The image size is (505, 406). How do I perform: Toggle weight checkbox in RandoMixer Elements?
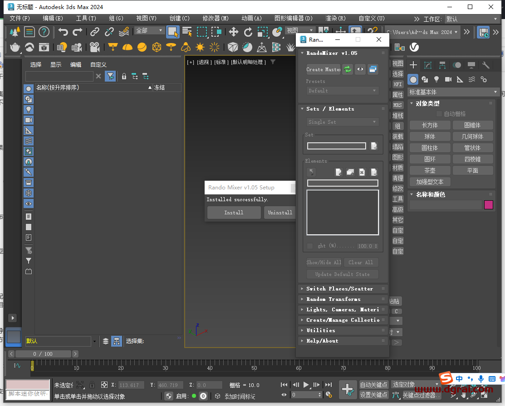(x=310, y=246)
